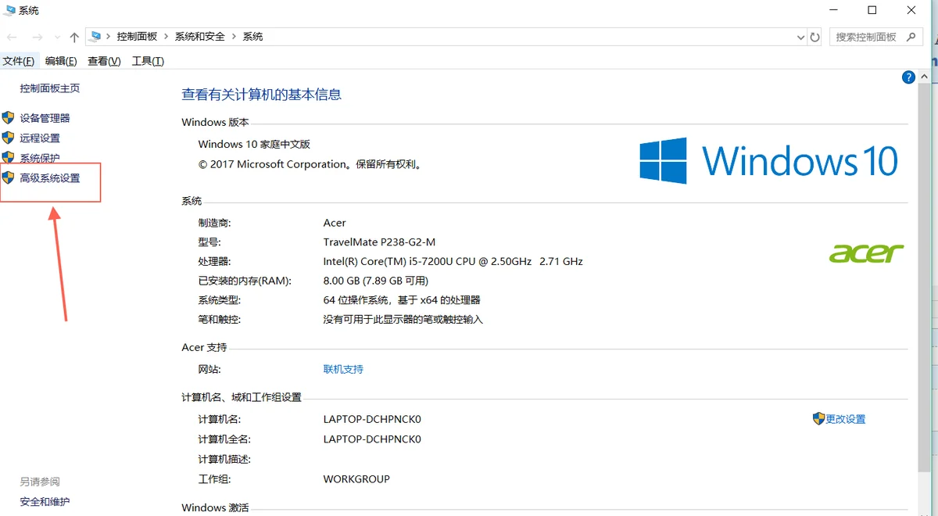
Task: Click shield icon beside 设备管理器
Action: click(x=8, y=117)
